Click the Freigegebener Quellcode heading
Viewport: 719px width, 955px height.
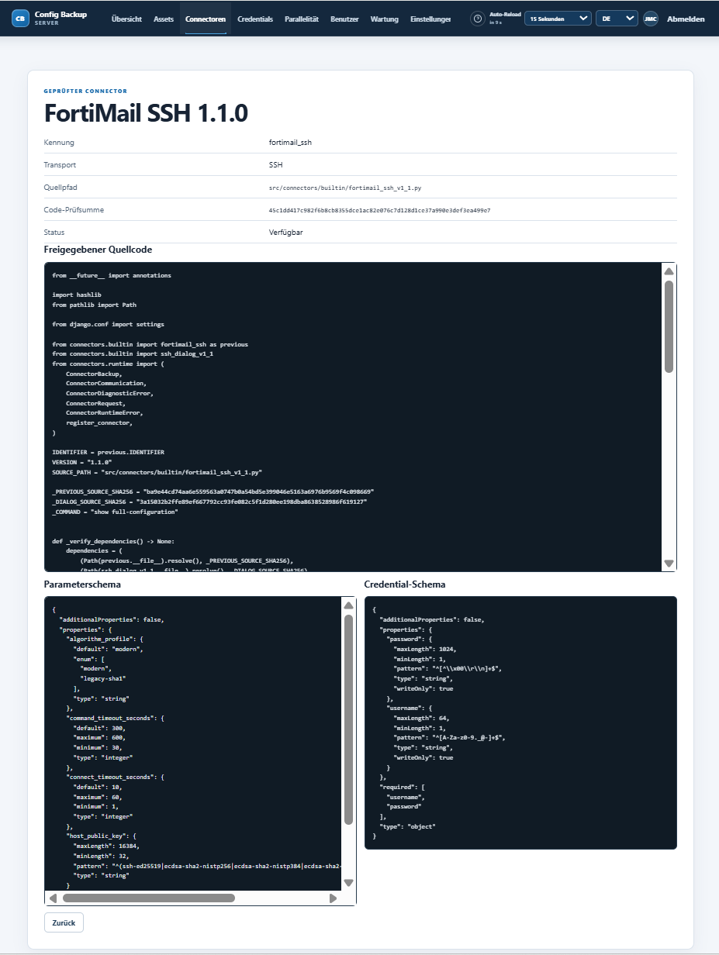click(x=98, y=250)
